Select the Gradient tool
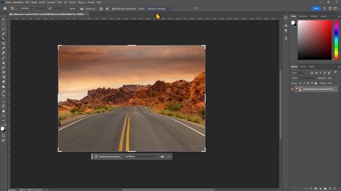 tap(3, 77)
